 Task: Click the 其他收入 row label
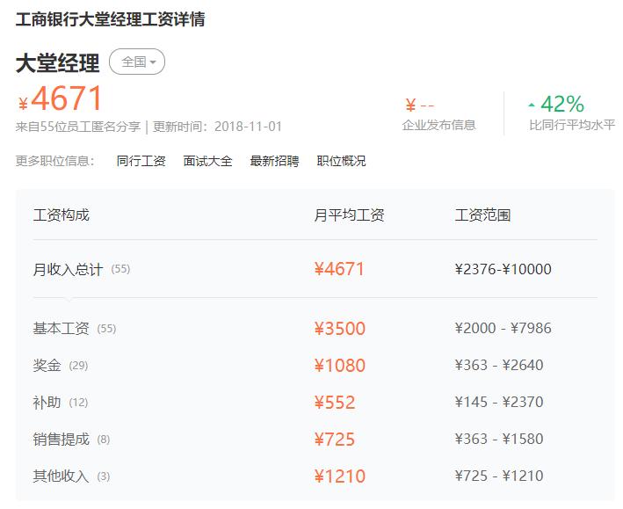pos(62,476)
